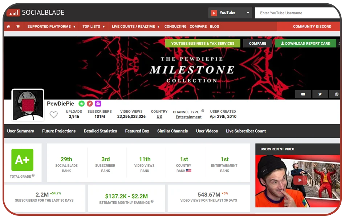Switch to the Future Projections tab
Image resolution: width=345 pixels, height=218 pixels.
point(59,131)
